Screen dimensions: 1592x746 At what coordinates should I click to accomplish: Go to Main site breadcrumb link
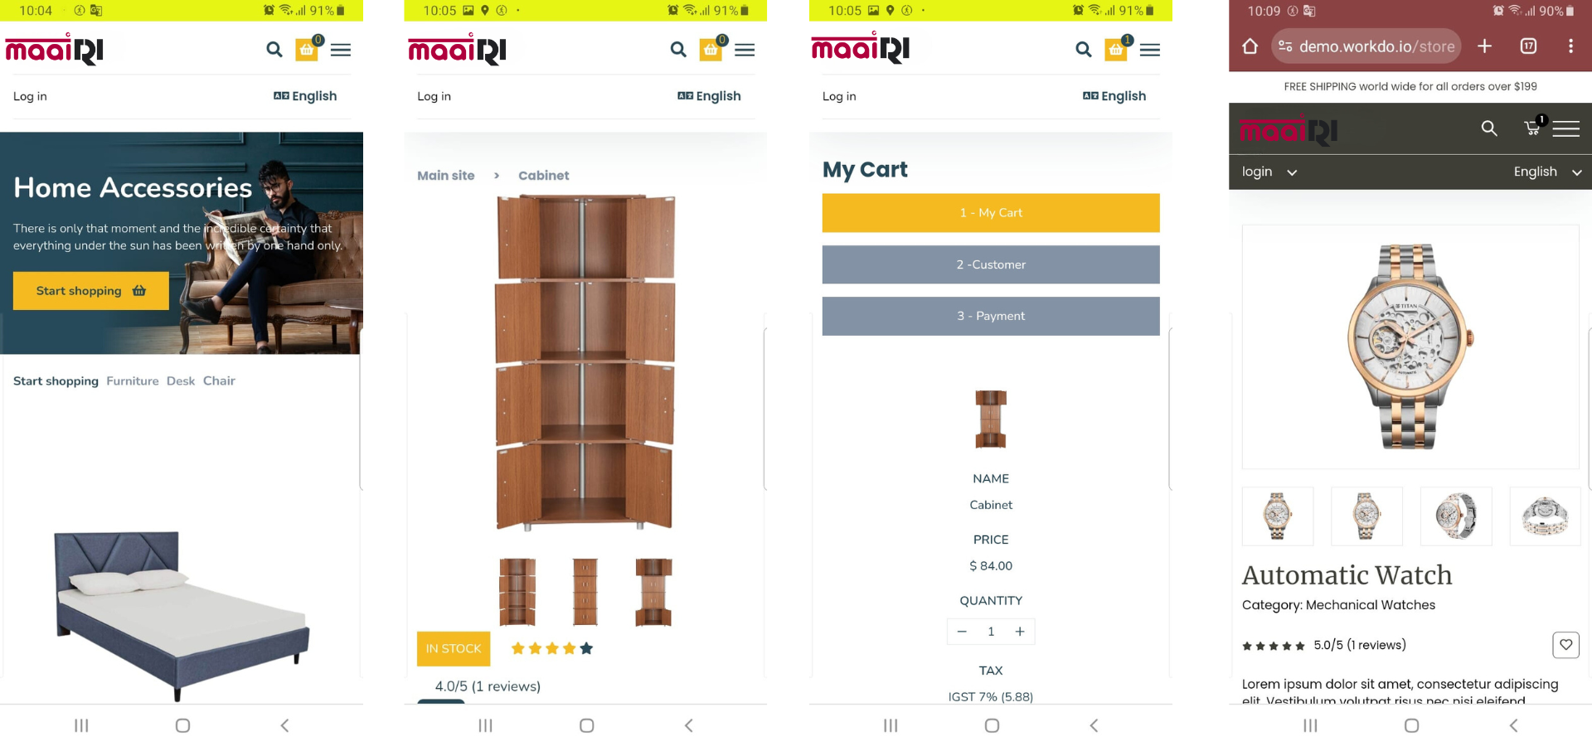(x=446, y=176)
